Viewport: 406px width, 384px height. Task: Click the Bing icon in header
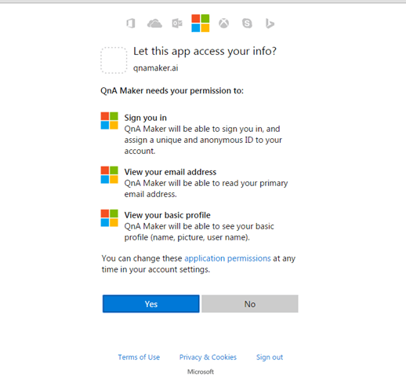270,24
